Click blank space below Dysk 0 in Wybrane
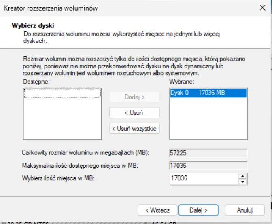 point(208,119)
